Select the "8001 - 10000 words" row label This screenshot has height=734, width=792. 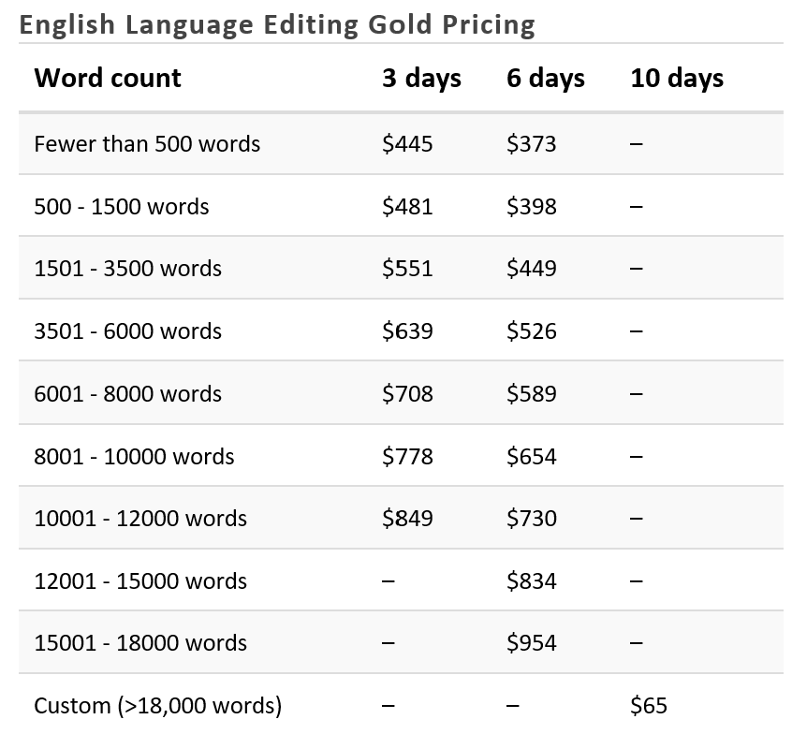(x=134, y=457)
